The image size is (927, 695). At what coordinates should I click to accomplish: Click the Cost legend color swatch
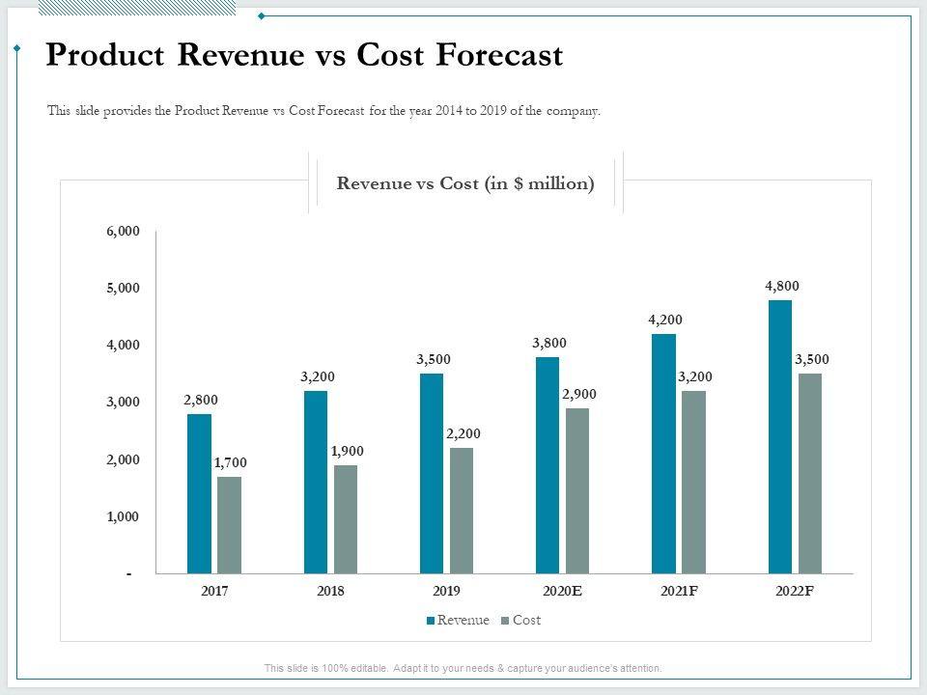point(505,621)
